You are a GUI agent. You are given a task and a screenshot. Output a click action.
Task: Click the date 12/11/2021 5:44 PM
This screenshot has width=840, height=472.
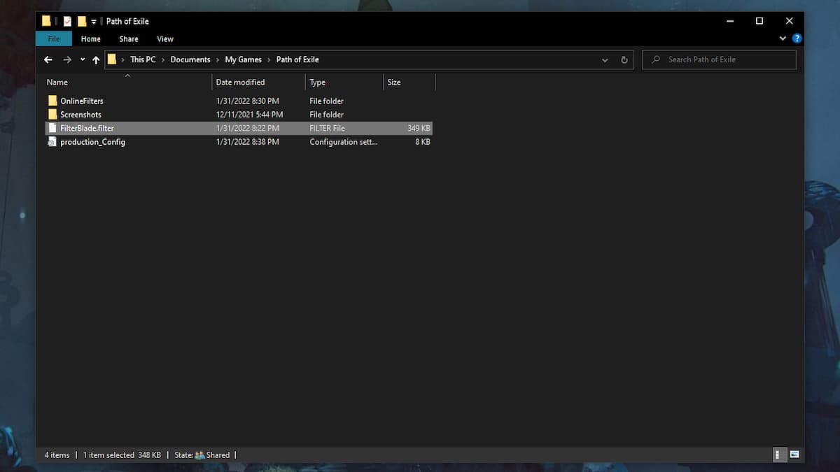250,115
